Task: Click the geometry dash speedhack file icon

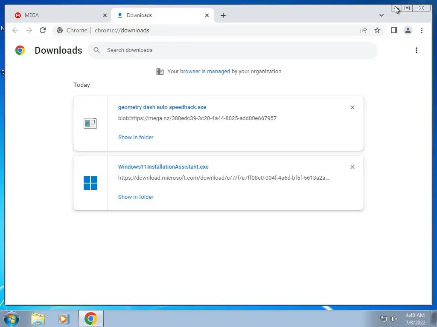Action: pyautogui.click(x=90, y=123)
